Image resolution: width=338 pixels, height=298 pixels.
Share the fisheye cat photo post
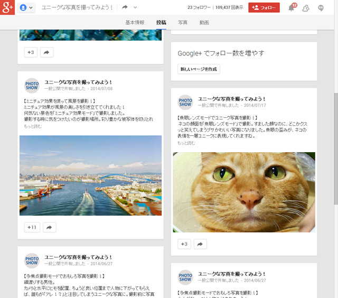pyautogui.click(x=200, y=244)
